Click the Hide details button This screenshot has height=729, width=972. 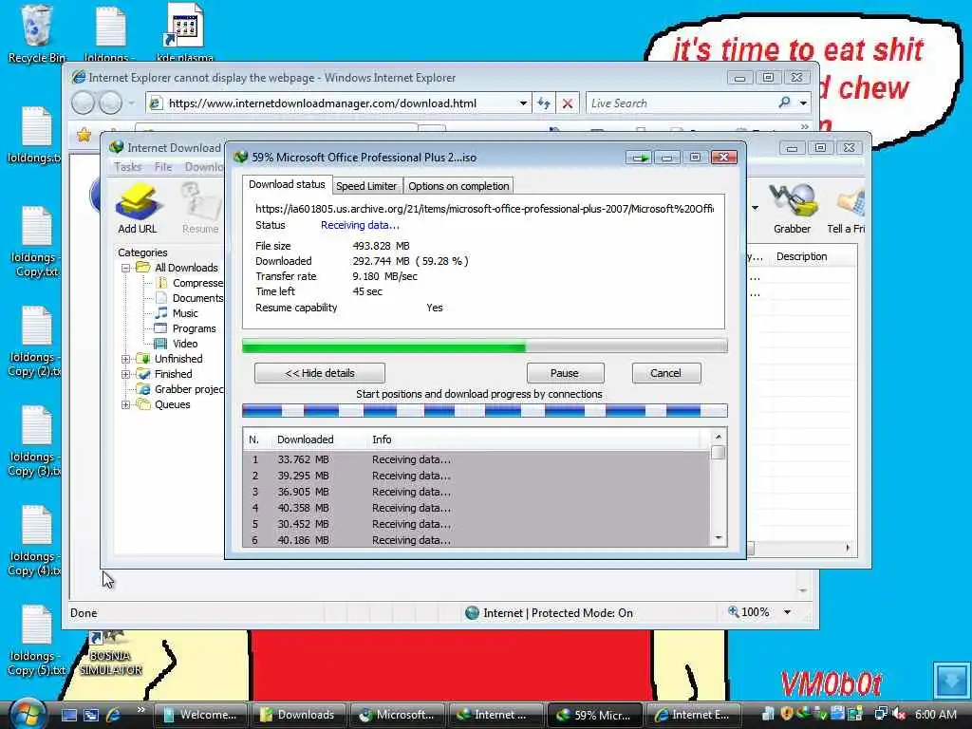tap(320, 373)
